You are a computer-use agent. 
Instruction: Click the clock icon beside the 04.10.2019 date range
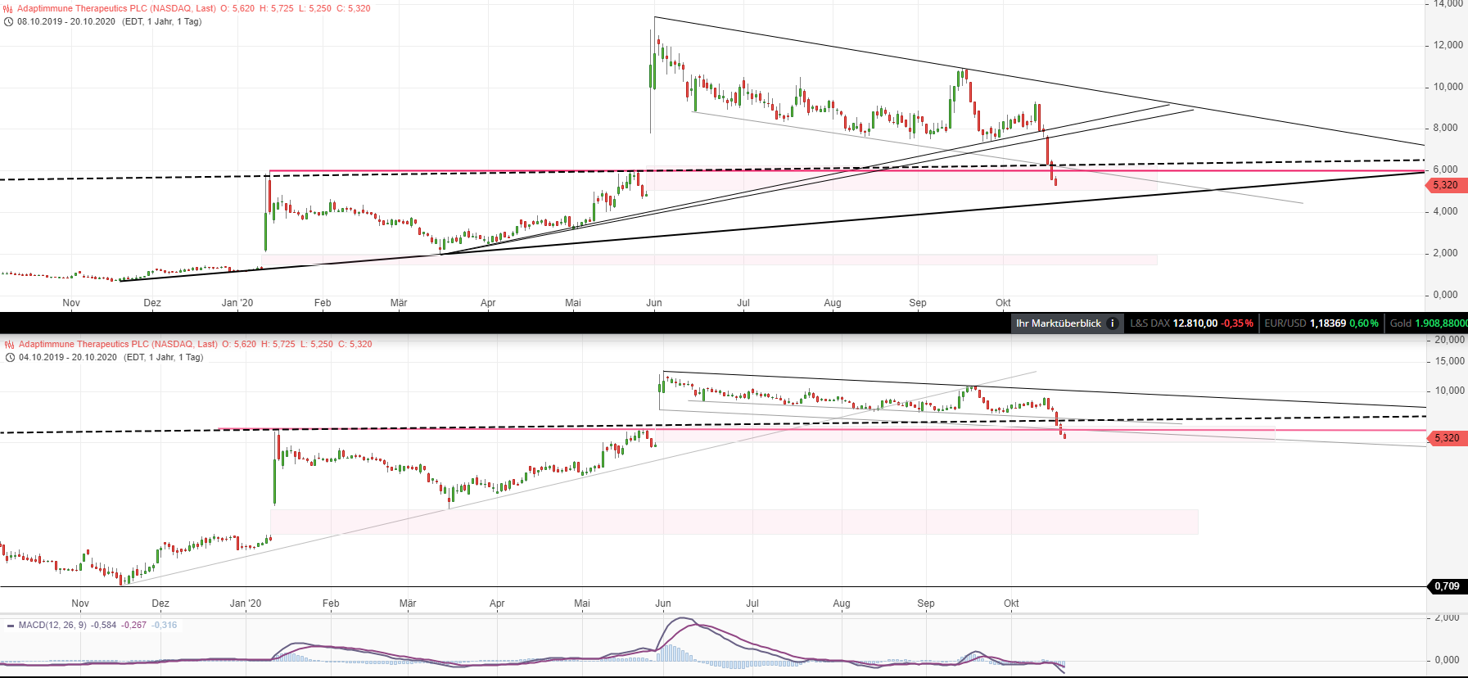click(x=10, y=358)
